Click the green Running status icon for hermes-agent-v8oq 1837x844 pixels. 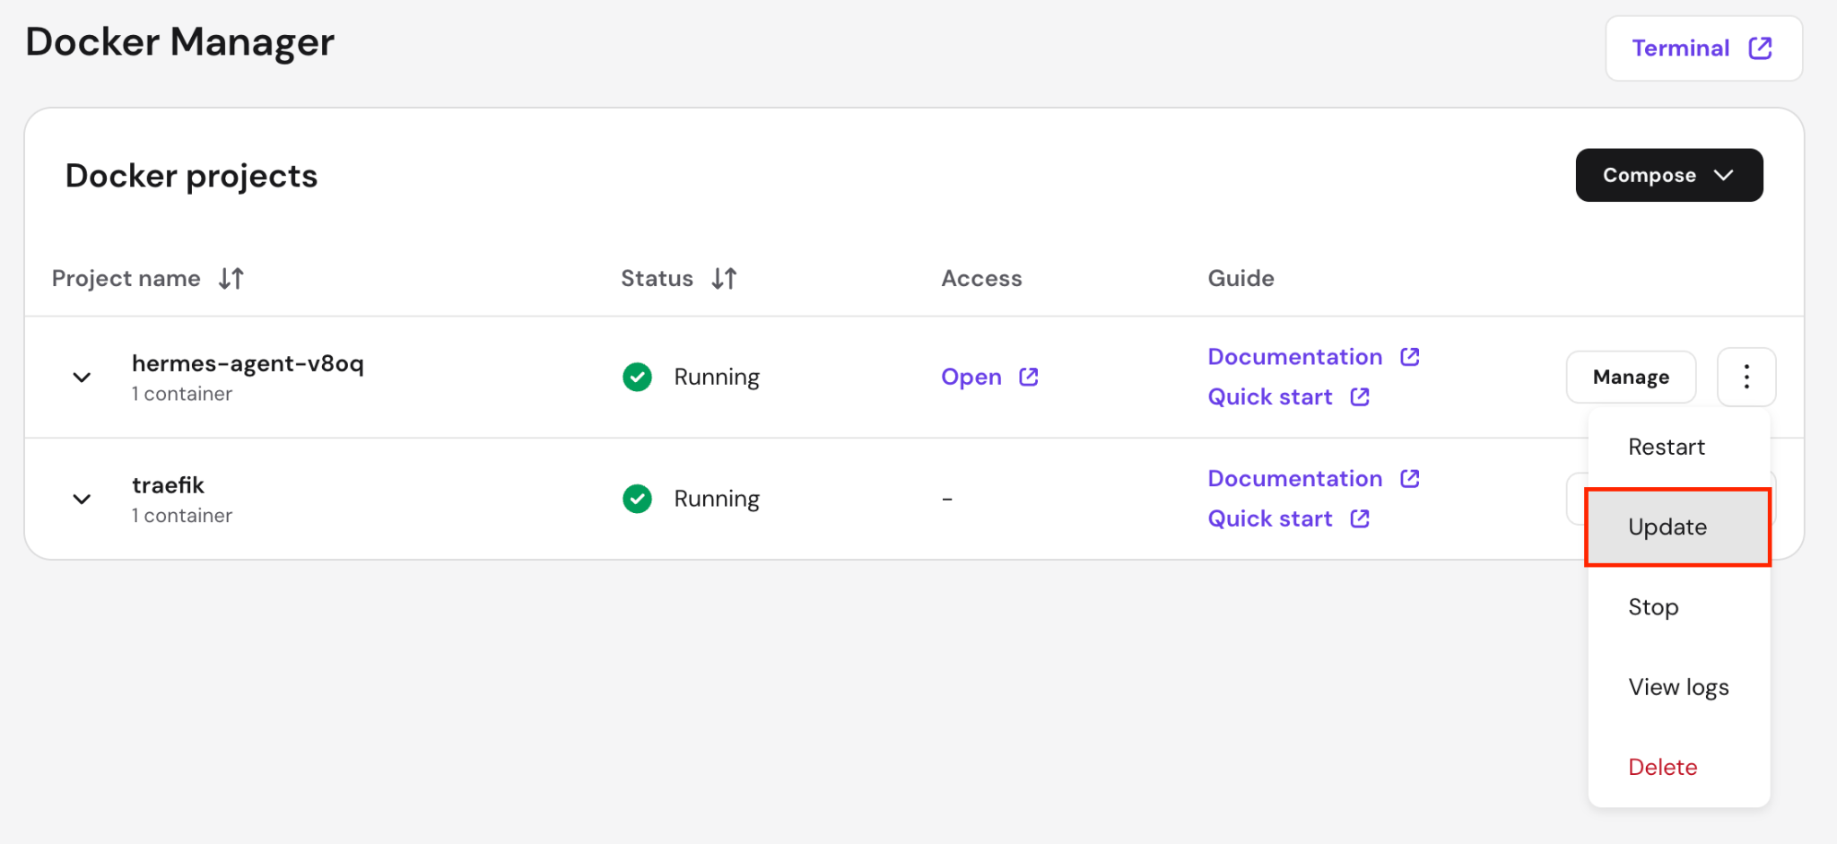click(637, 377)
